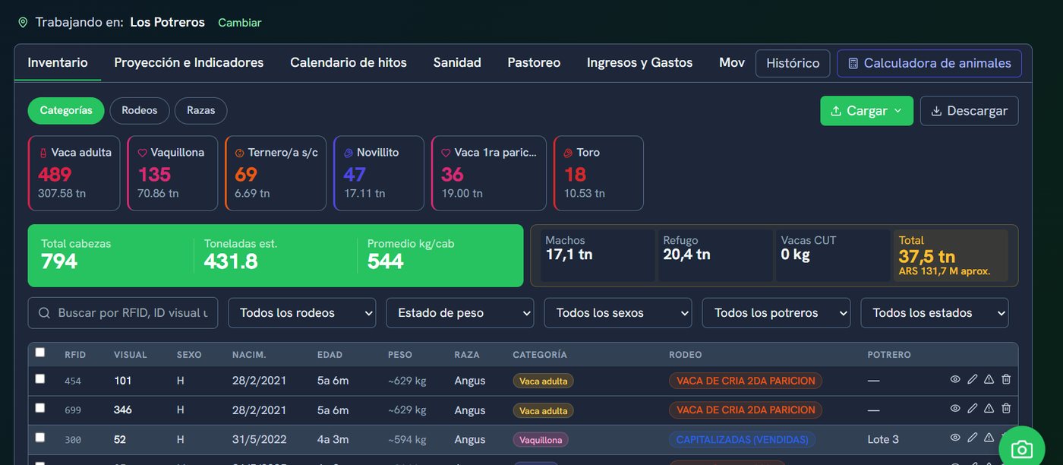
Task: Click the CATEGORÍA column header
Action: (540, 355)
